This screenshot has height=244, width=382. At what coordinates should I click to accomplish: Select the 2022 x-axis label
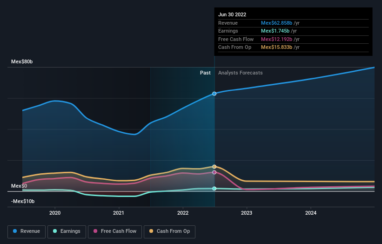click(x=183, y=213)
